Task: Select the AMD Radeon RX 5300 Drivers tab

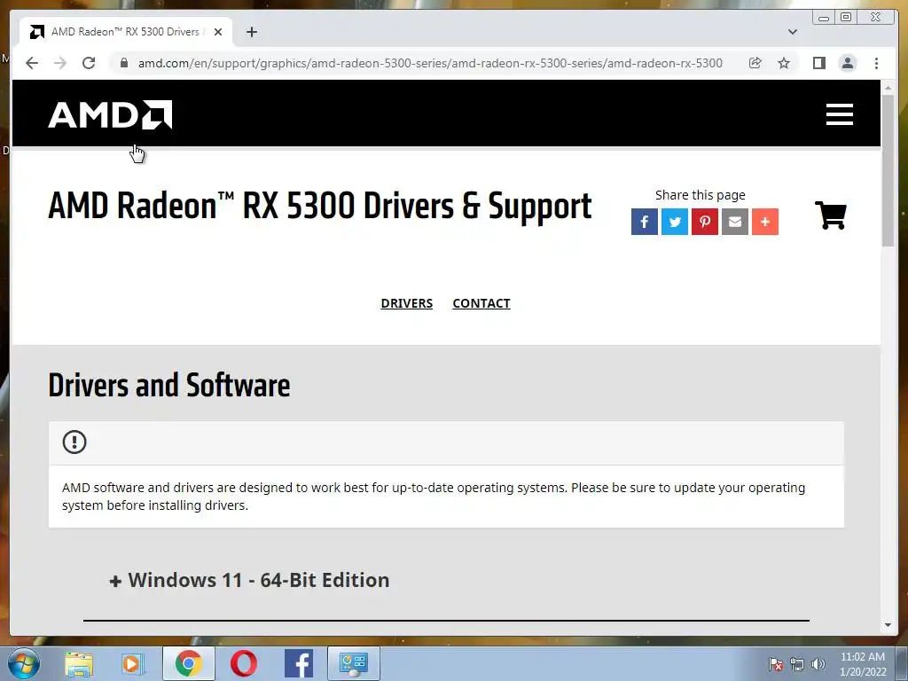Action: tap(125, 32)
